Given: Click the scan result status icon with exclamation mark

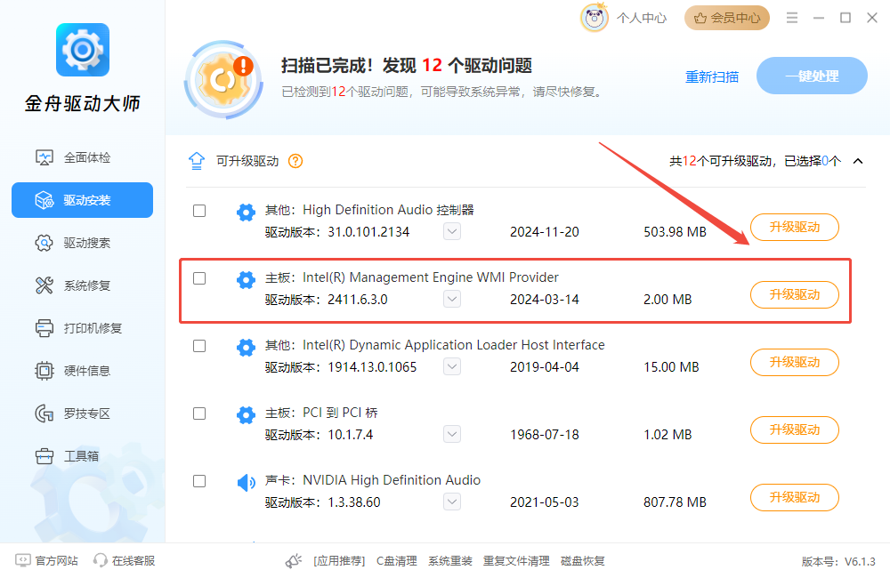Looking at the screenshot, I should (x=223, y=79).
